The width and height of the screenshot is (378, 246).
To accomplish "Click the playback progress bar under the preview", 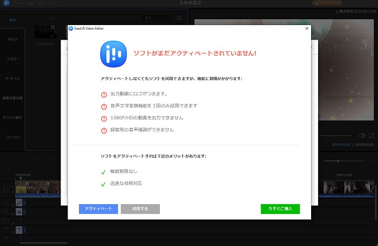I will pyautogui.click(x=335, y=136).
